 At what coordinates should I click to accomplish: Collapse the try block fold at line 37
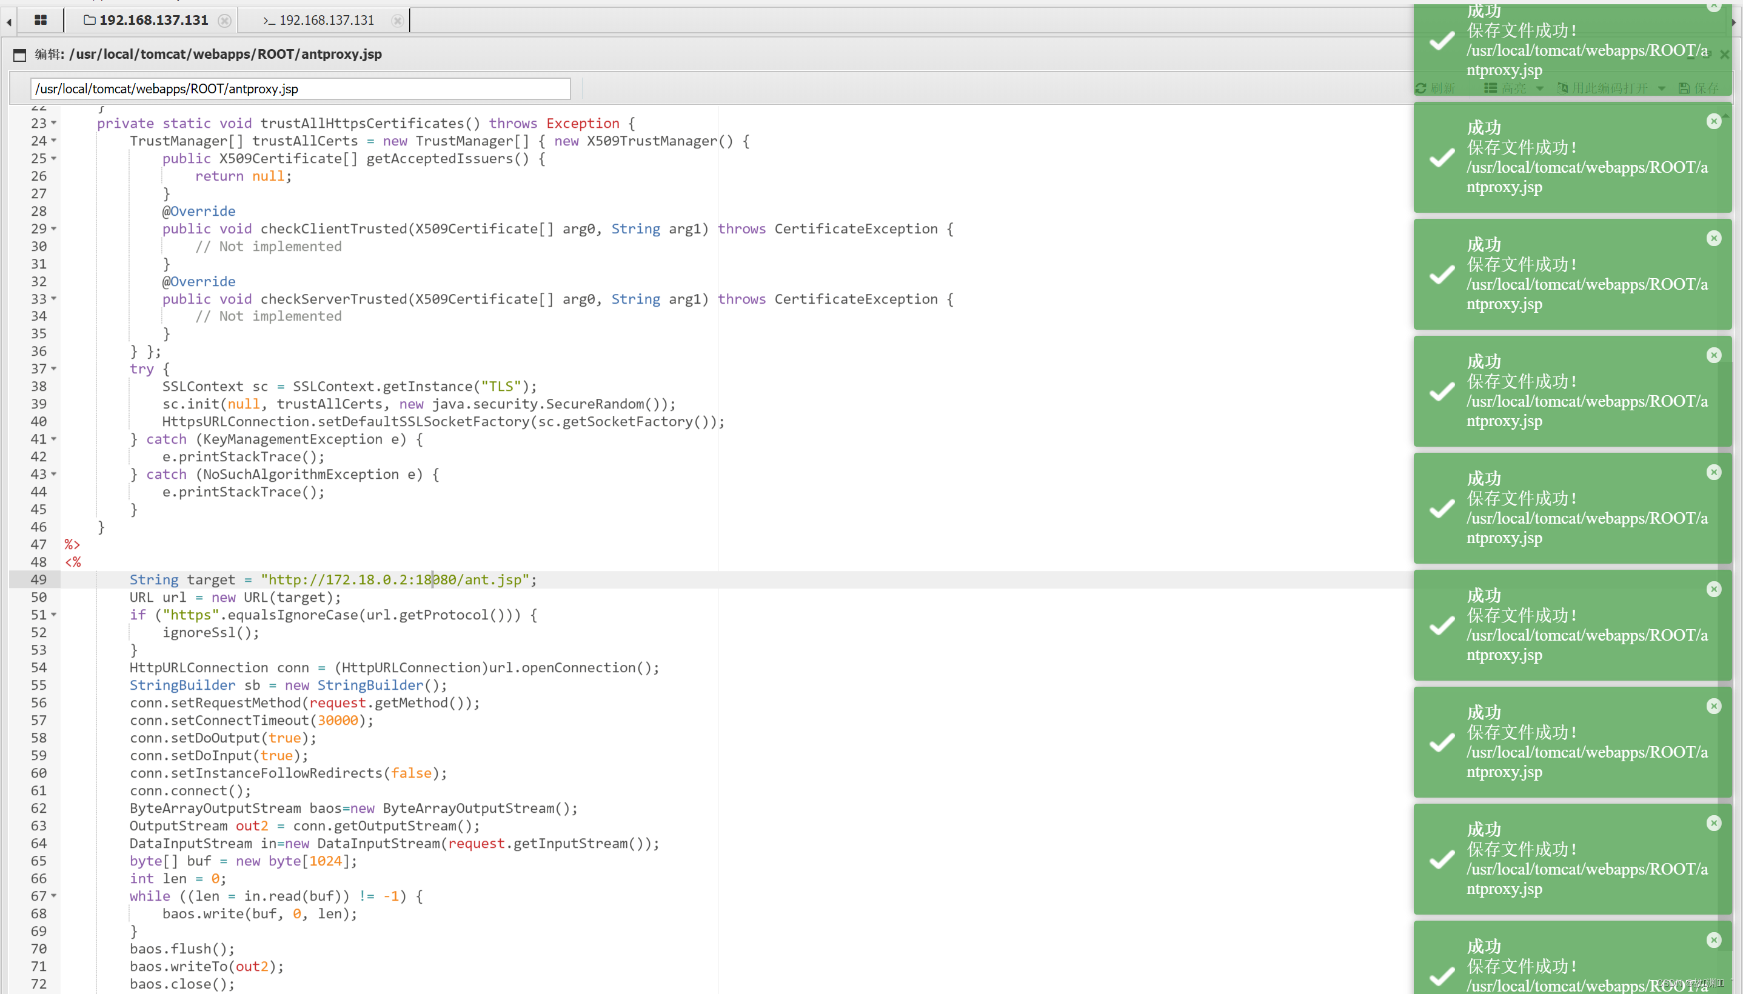[x=54, y=369]
